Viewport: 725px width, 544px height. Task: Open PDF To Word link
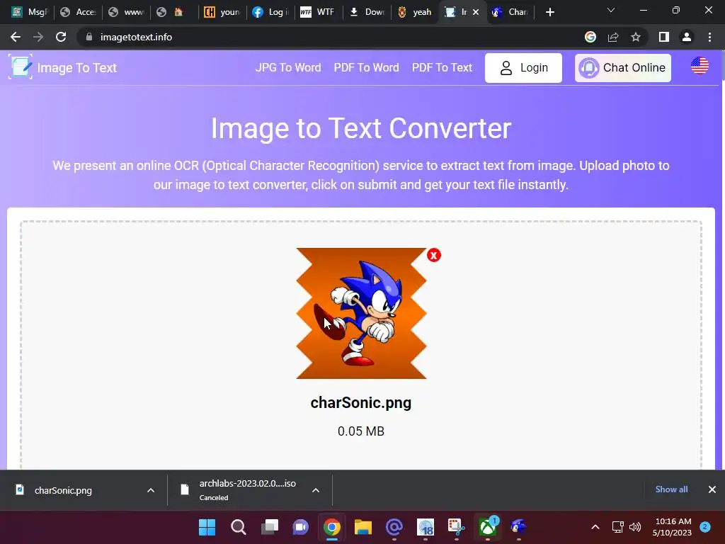(x=366, y=67)
